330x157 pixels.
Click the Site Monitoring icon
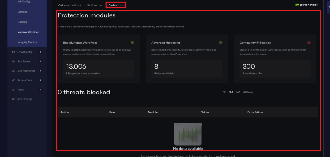click(13, 71)
